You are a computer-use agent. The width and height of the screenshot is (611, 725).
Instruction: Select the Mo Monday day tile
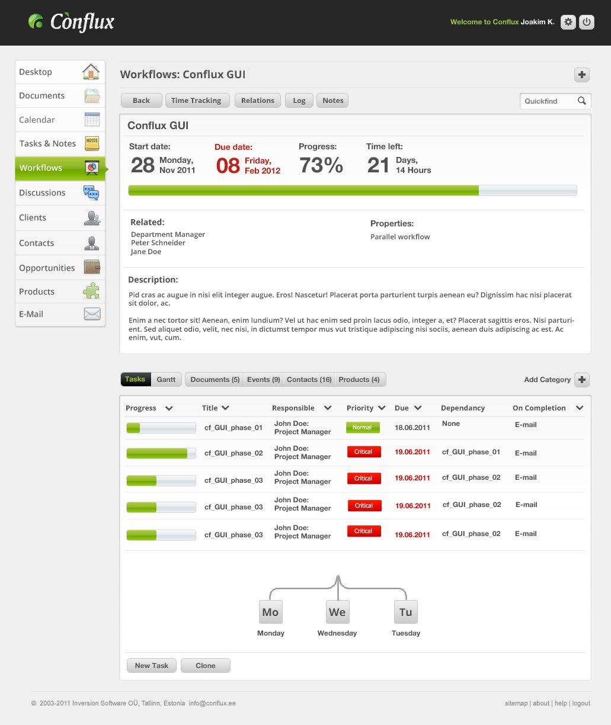tap(270, 612)
